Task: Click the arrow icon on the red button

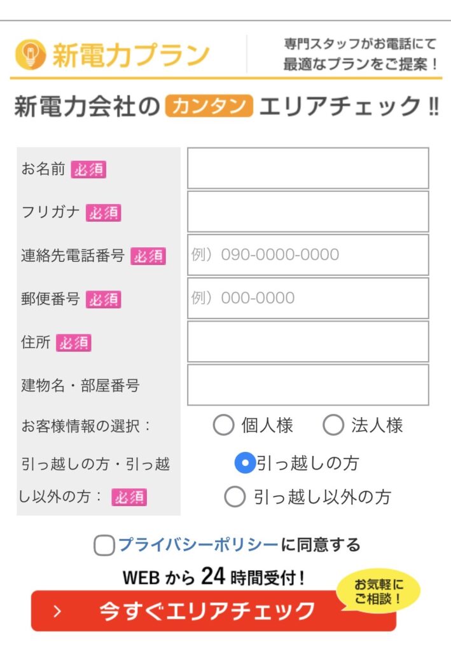Action: tap(58, 612)
